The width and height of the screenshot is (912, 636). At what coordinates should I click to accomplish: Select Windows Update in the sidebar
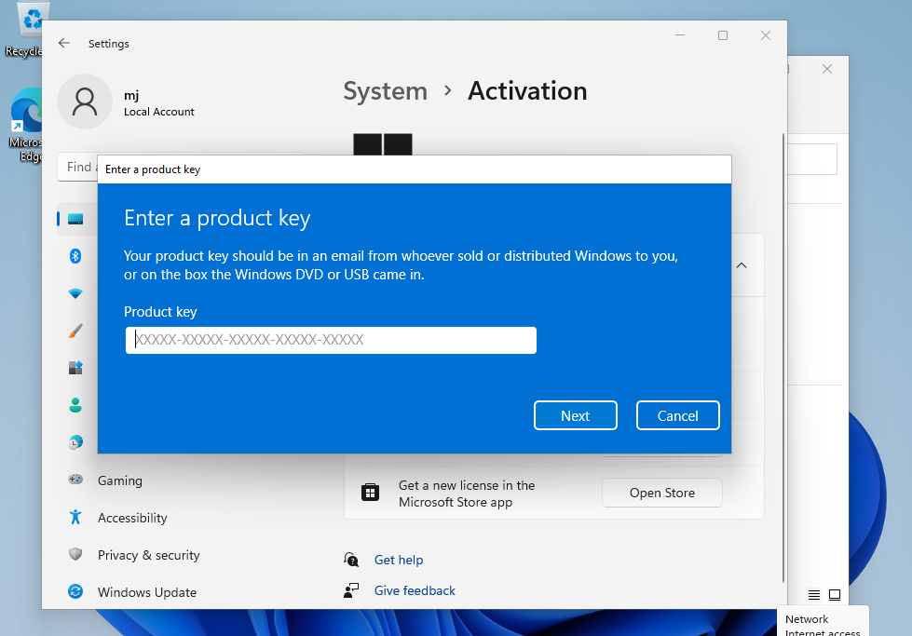pyautogui.click(x=75, y=592)
